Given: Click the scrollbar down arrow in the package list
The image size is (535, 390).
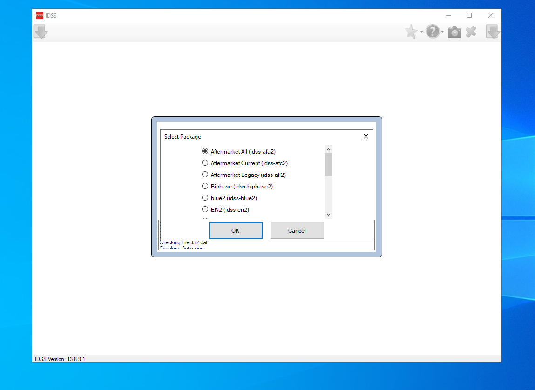Looking at the screenshot, I should point(328,215).
